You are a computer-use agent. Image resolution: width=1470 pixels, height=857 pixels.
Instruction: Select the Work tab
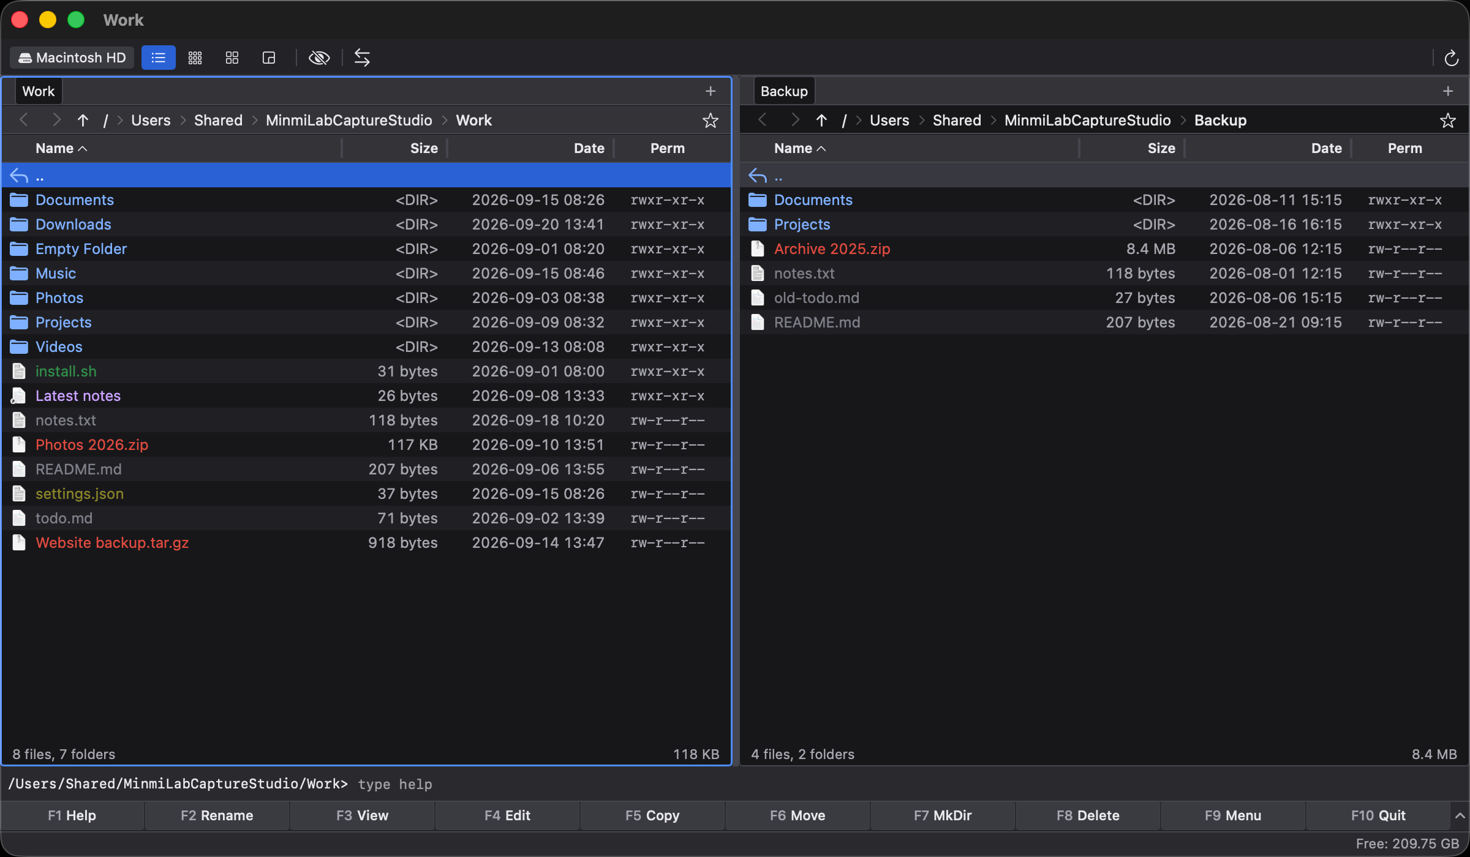[39, 91]
